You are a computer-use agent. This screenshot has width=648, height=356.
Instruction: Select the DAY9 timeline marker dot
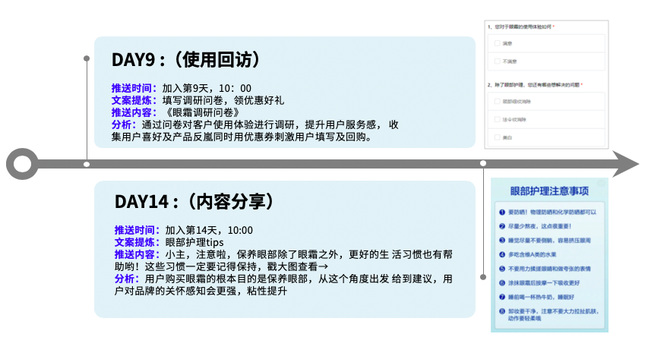coord(87,164)
